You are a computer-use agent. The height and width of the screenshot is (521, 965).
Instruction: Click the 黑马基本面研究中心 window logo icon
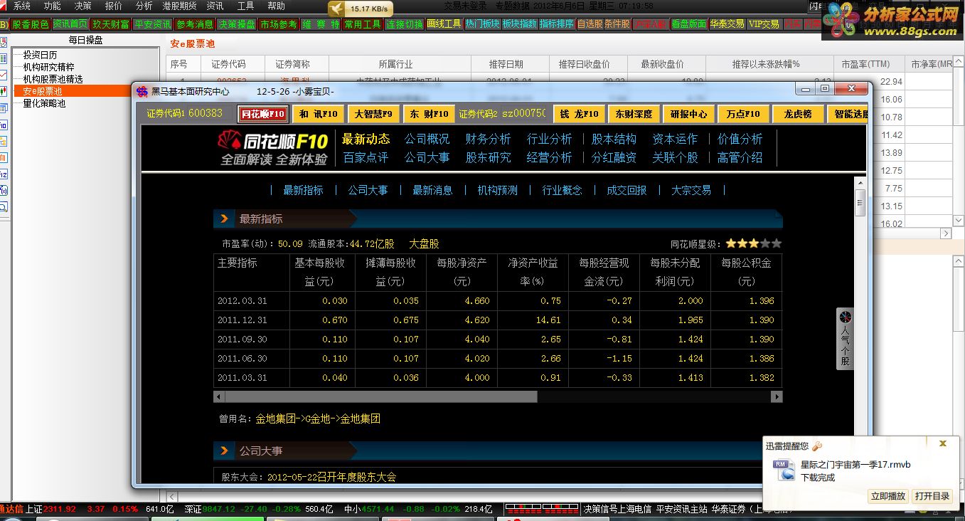pos(142,90)
